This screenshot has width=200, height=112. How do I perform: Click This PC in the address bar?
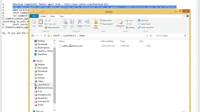57,36
